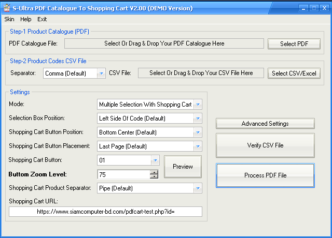Screen dimensions: 332x238
Task: Open the Shopping Cart Product Separator dropdown
Action: pos(149,188)
